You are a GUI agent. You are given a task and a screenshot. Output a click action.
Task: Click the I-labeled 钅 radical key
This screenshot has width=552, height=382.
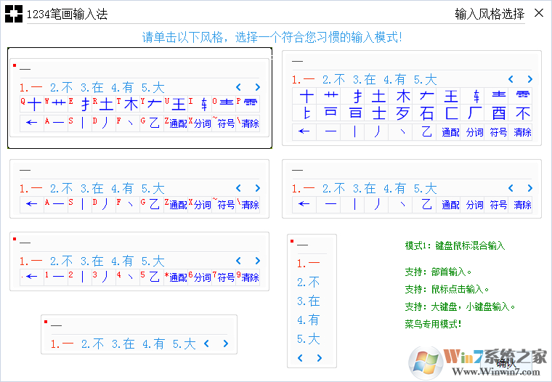(200, 104)
